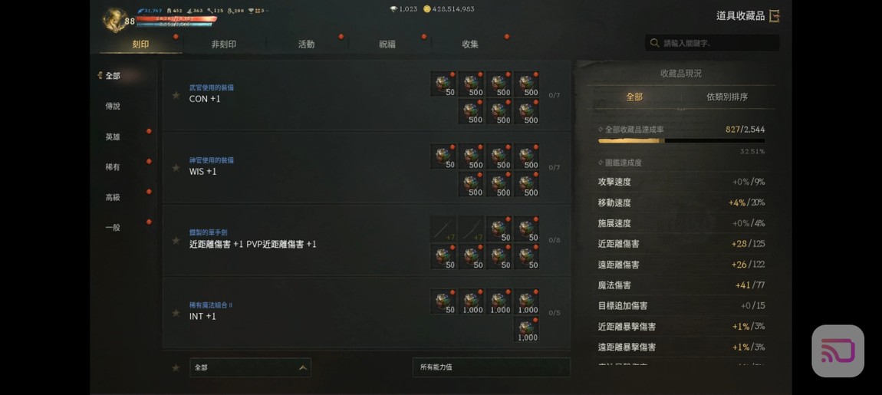Screen dimensions: 882x395
Task: Click the favorites star filter at bottom
Action: point(176,367)
